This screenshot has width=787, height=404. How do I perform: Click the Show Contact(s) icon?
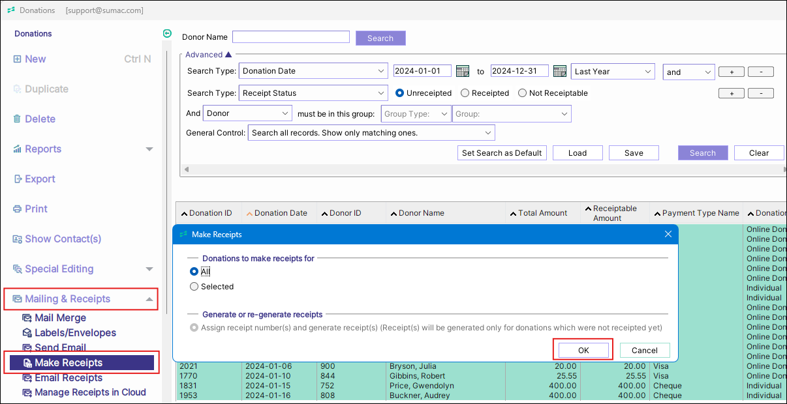coord(18,239)
